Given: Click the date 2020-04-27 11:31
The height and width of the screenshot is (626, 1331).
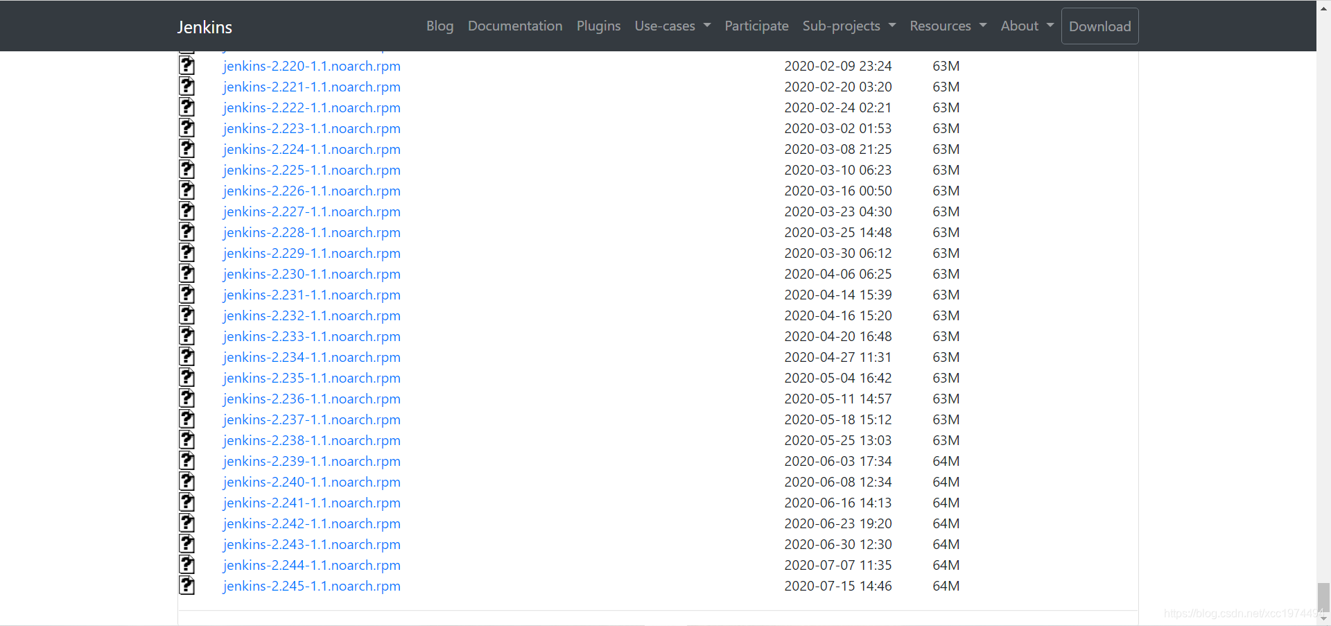Looking at the screenshot, I should pos(838,357).
